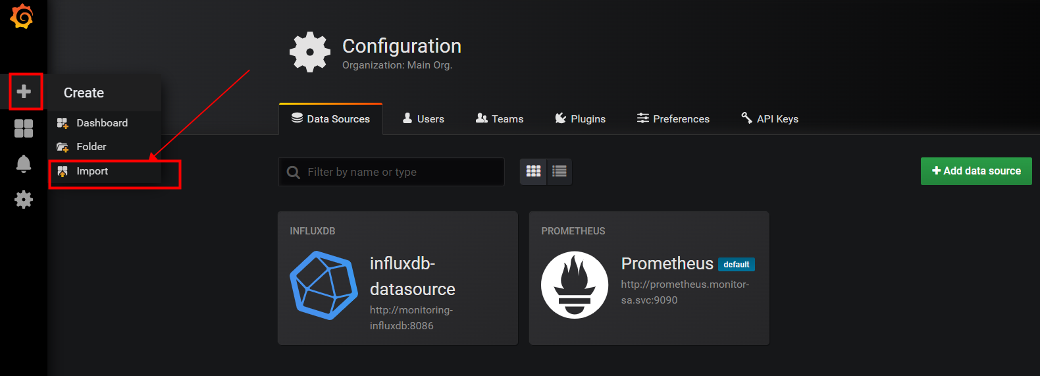This screenshot has width=1040, height=376.
Task: Switch to list view layout
Action: pos(559,171)
